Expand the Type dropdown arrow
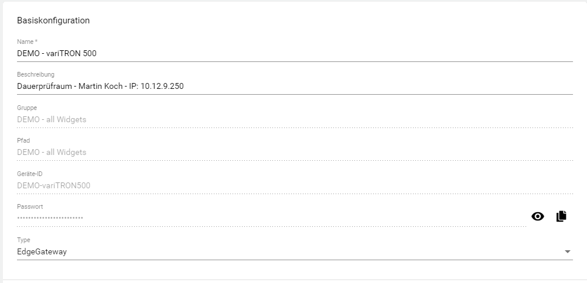587x283 pixels. tap(567, 251)
